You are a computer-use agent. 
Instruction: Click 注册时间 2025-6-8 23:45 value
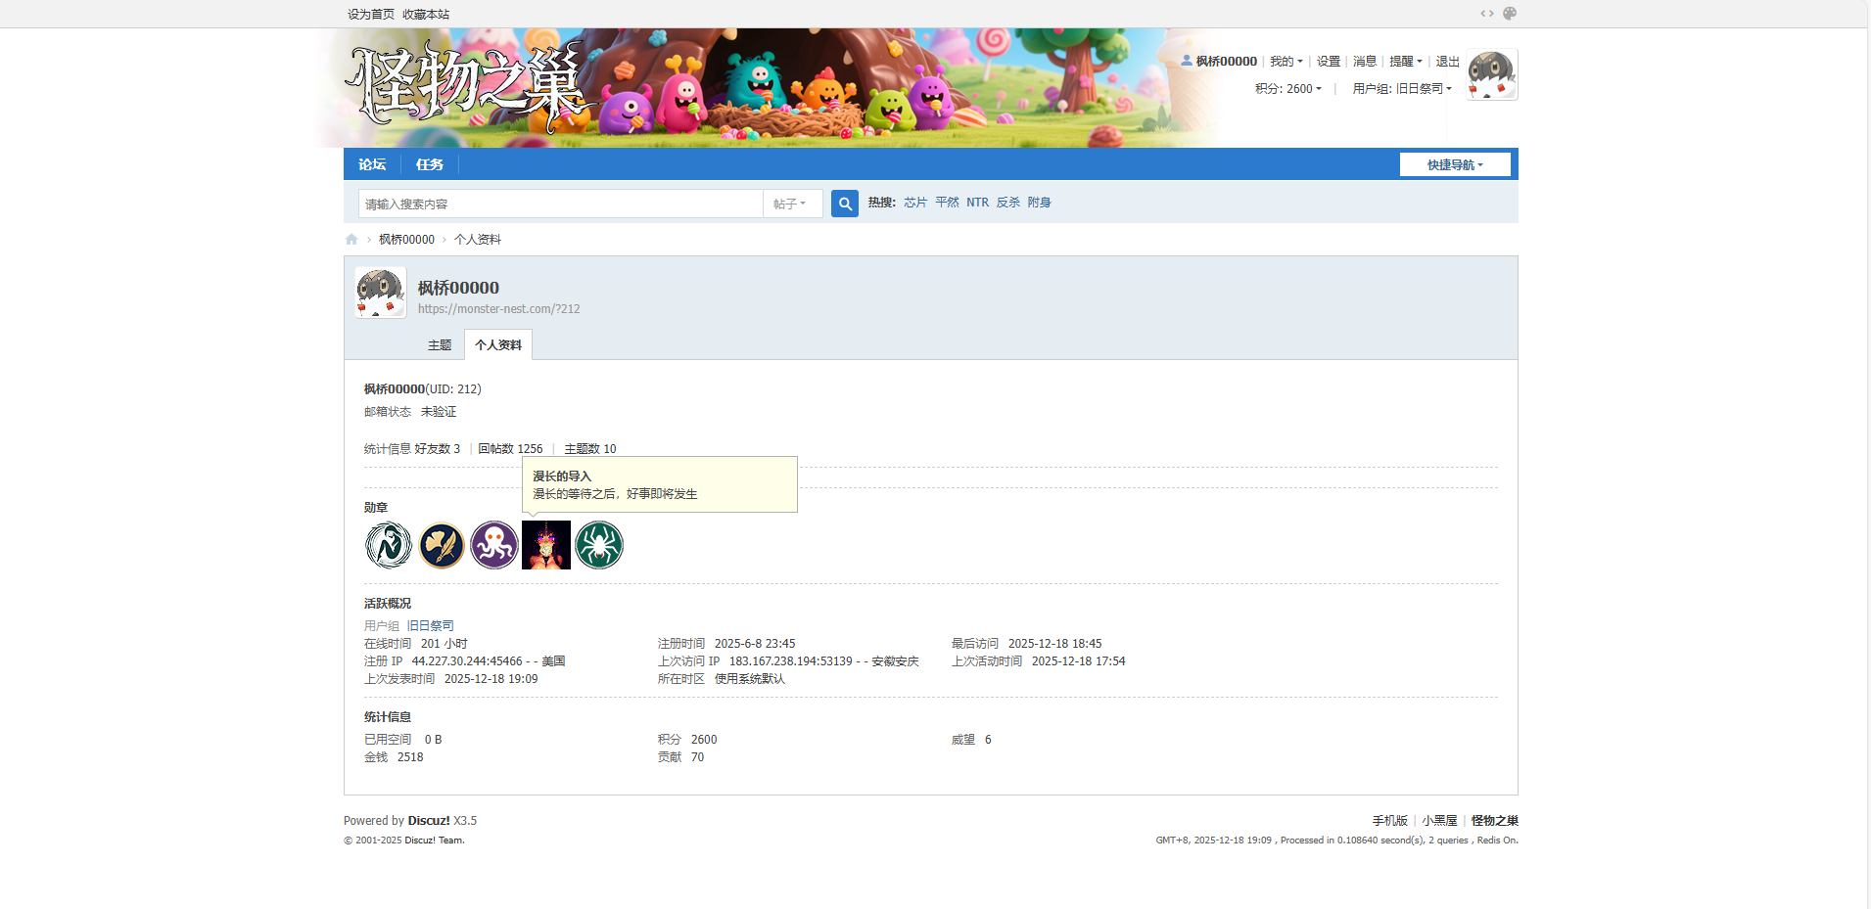(x=755, y=644)
